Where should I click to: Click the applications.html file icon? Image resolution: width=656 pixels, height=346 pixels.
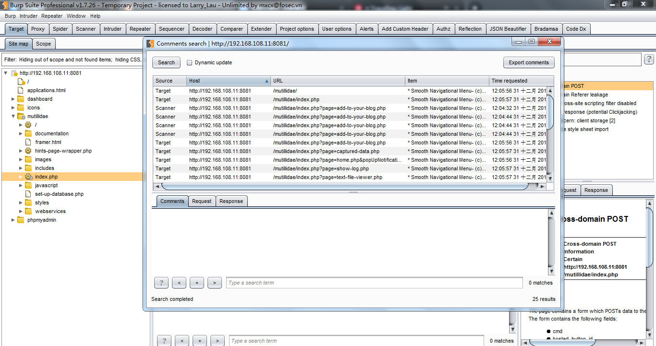(21, 90)
